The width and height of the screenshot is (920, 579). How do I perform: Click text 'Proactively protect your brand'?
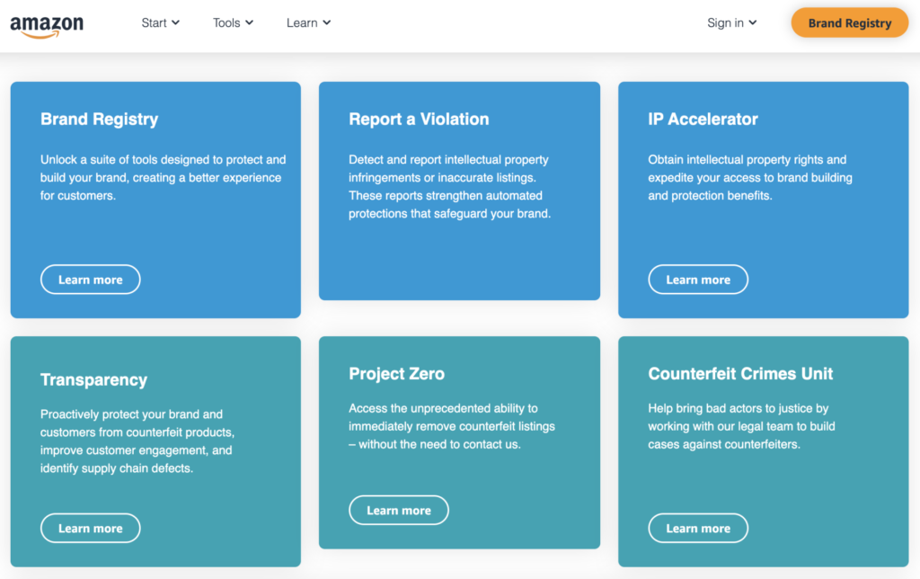(120, 414)
